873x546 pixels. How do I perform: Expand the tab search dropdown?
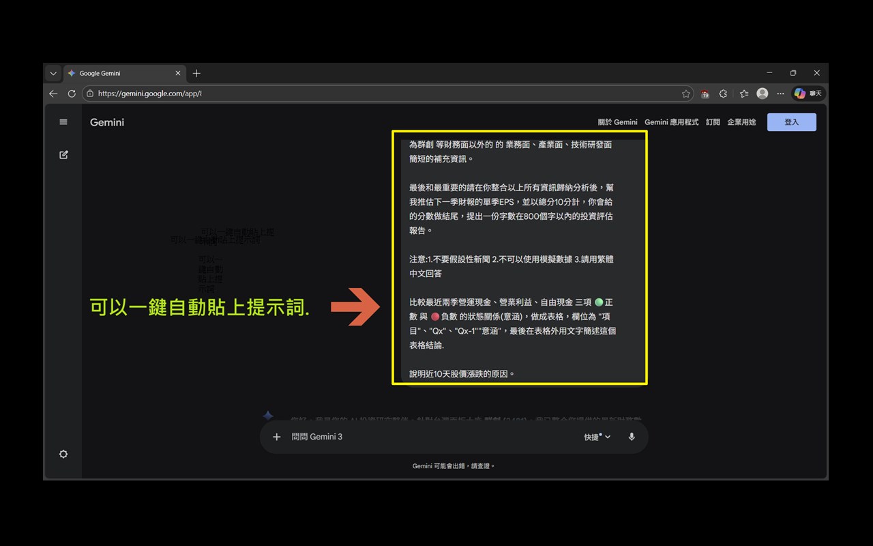[53, 73]
